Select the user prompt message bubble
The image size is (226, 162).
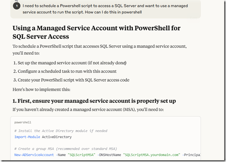click(x=105, y=9)
